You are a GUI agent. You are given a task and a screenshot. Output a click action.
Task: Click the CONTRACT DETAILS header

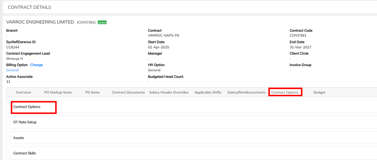coord(30,8)
